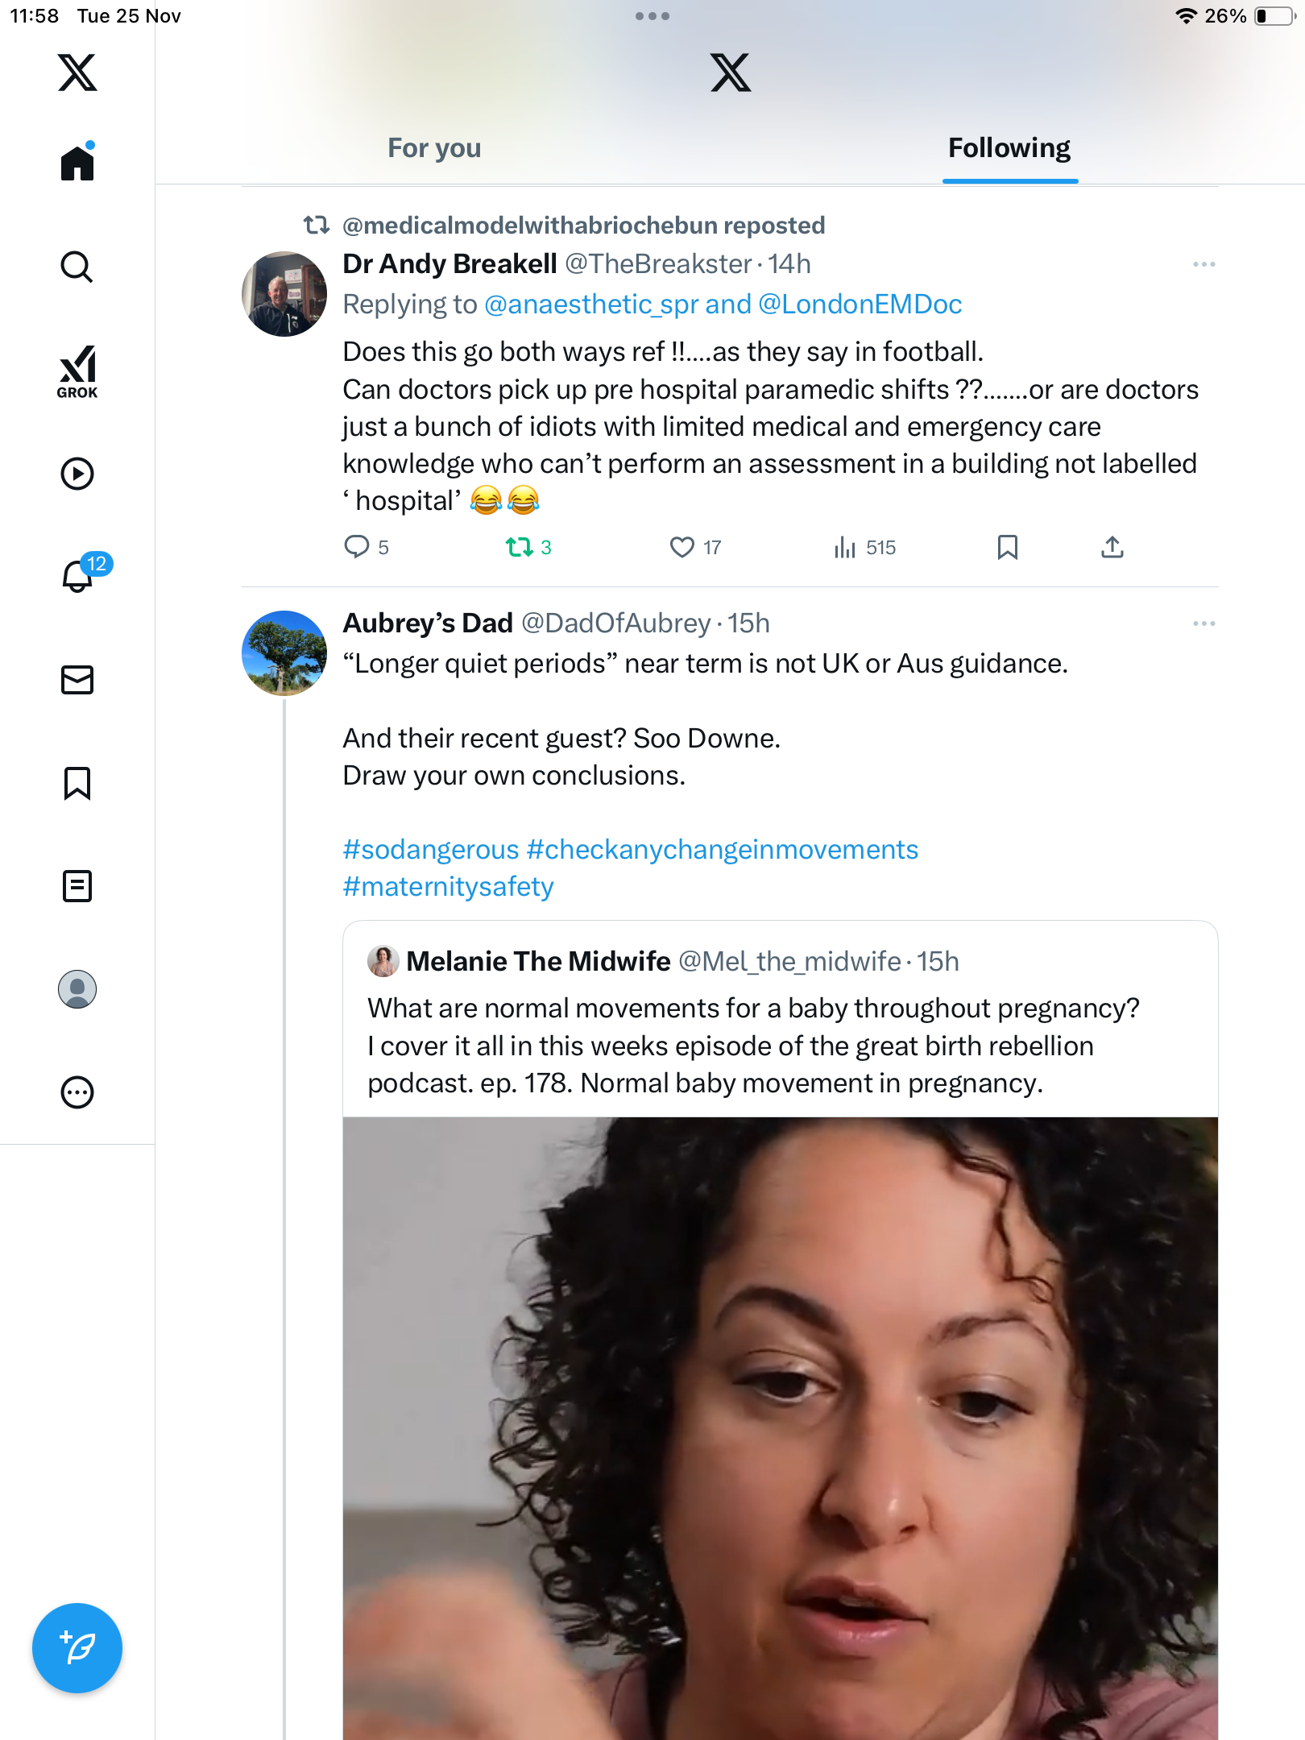
Task: Open the sidebar Bookmarks icon
Action: tap(77, 783)
